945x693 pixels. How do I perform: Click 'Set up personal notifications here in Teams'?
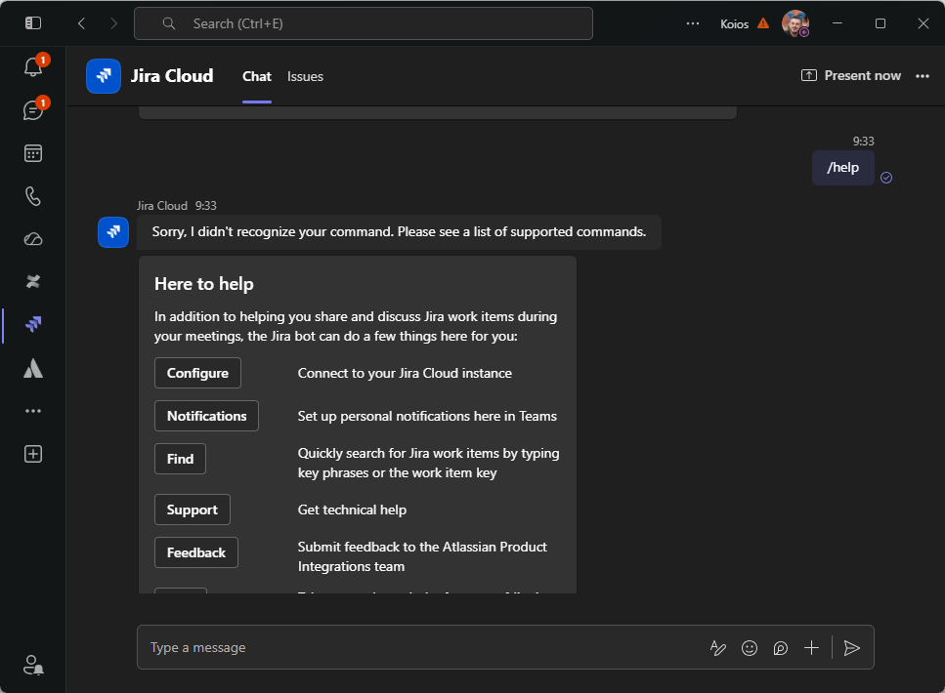click(x=427, y=416)
